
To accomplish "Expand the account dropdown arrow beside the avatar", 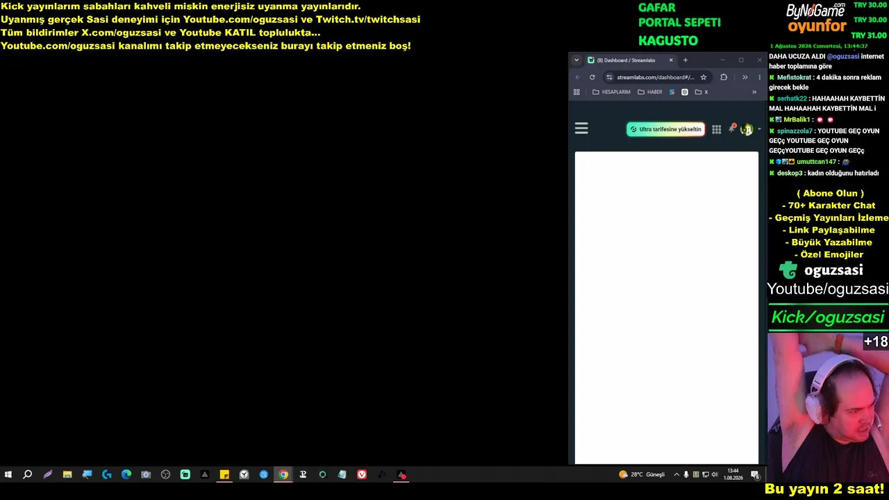I will (x=759, y=129).
